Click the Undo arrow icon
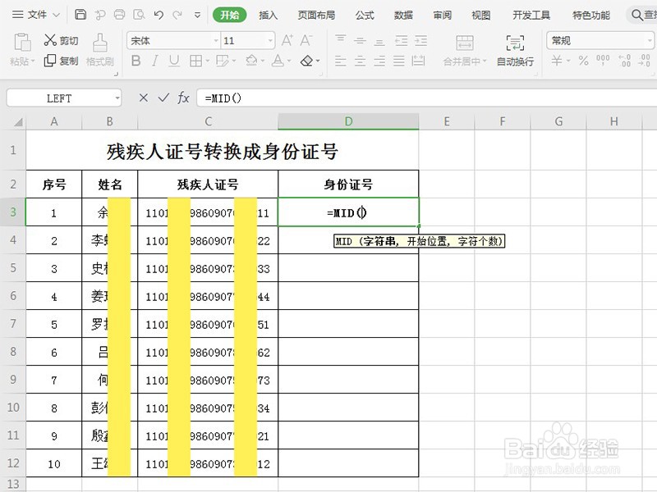The height and width of the screenshot is (492, 657). tap(158, 14)
